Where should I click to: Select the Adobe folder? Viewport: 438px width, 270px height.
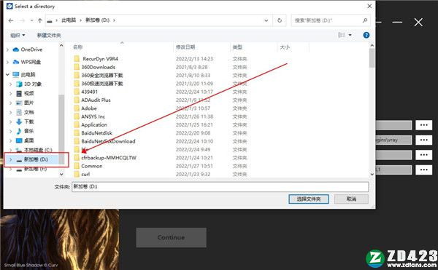pos(89,108)
